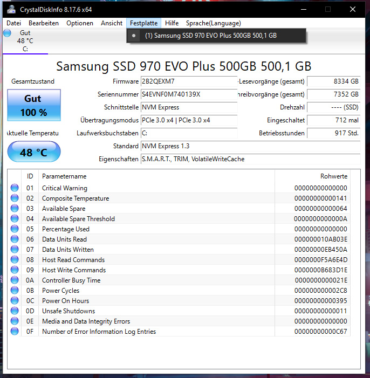This screenshot has height=378, width=370.
Task: Click the Drehzahl value ---- (SSD)
Action: tap(334, 107)
